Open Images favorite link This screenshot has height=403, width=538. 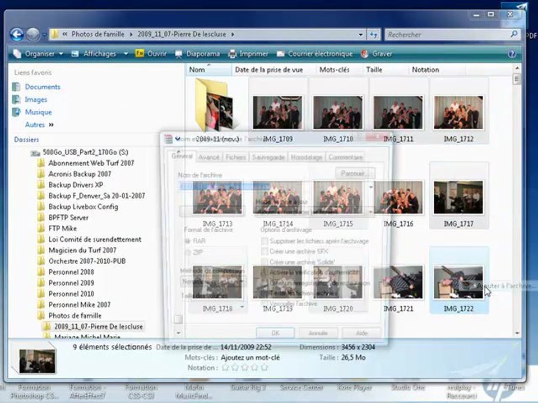click(36, 100)
